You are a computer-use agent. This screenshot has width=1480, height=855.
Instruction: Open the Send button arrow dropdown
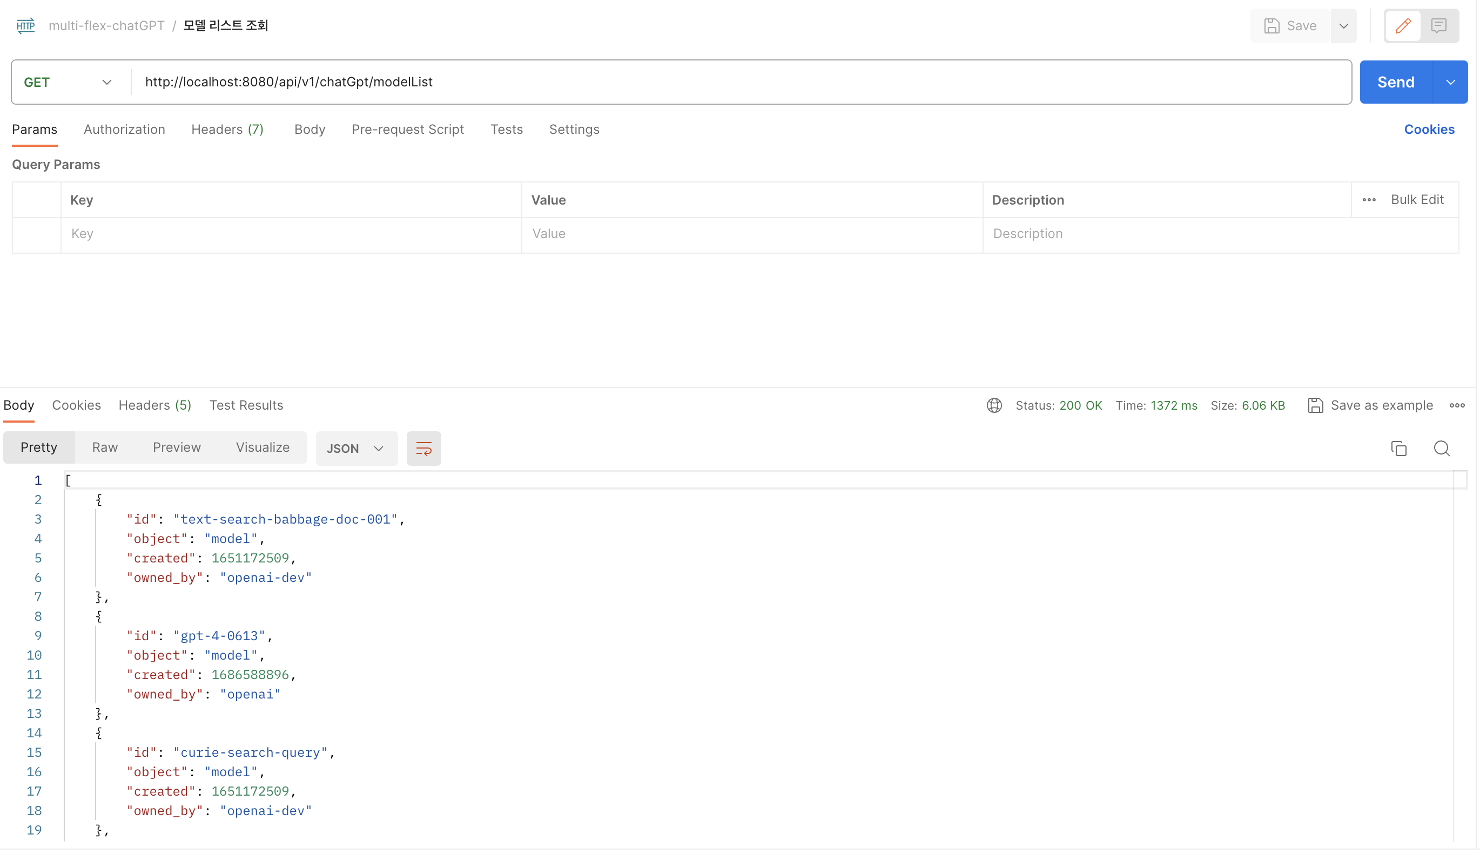1450,82
